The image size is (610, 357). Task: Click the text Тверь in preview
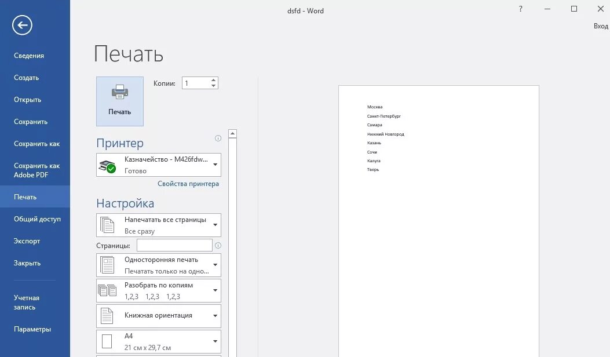372,169
